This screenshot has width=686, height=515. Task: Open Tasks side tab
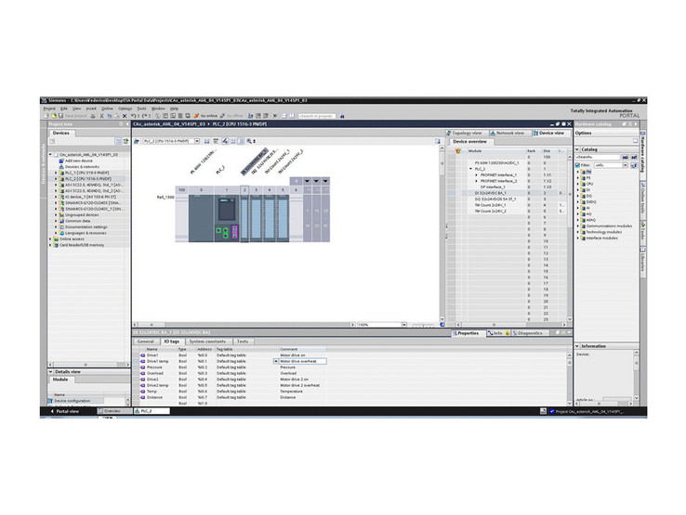643,231
